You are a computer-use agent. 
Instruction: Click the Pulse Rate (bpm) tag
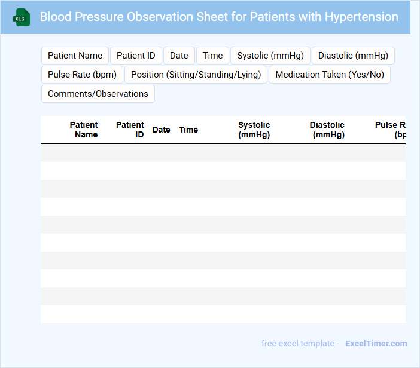tap(82, 75)
